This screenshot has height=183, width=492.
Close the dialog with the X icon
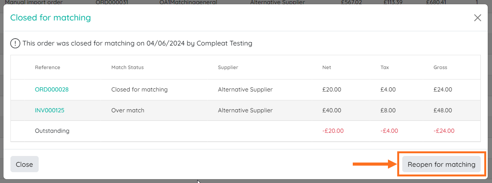click(x=478, y=18)
